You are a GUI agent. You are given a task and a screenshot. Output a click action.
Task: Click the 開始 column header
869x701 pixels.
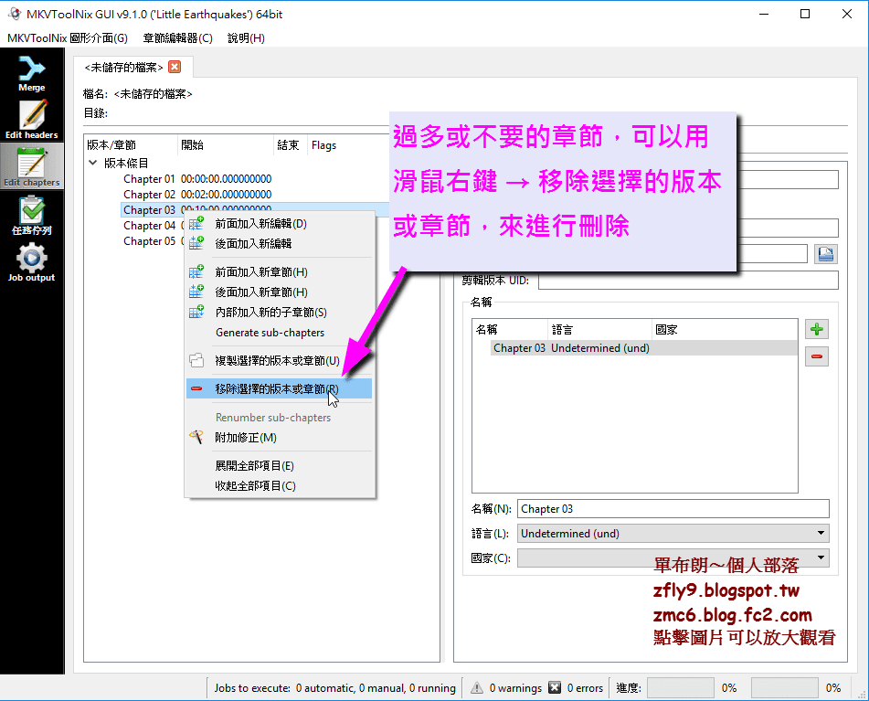click(x=226, y=145)
